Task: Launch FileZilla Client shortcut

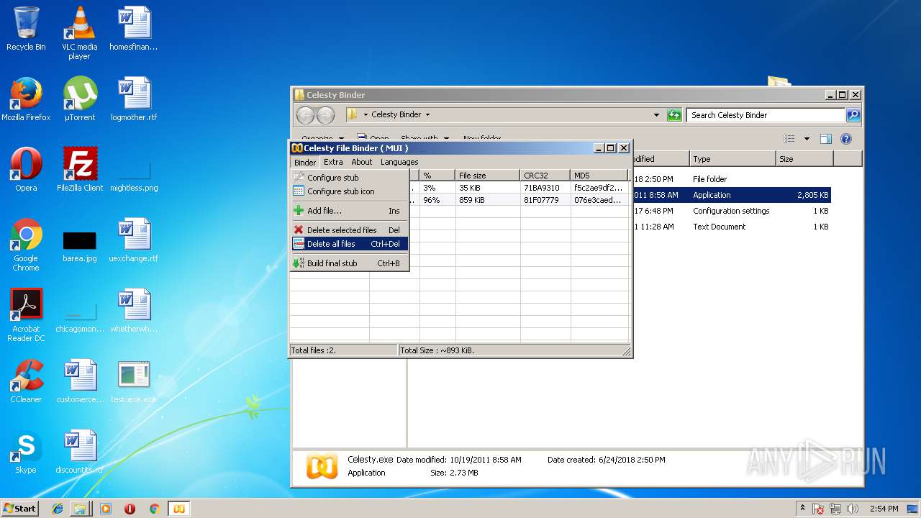Action: [80, 170]
